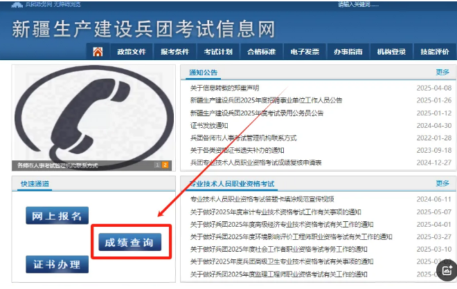Open the 技能评价 navigation item
Screen dimensions: 457x289
(x=435, y=52)
